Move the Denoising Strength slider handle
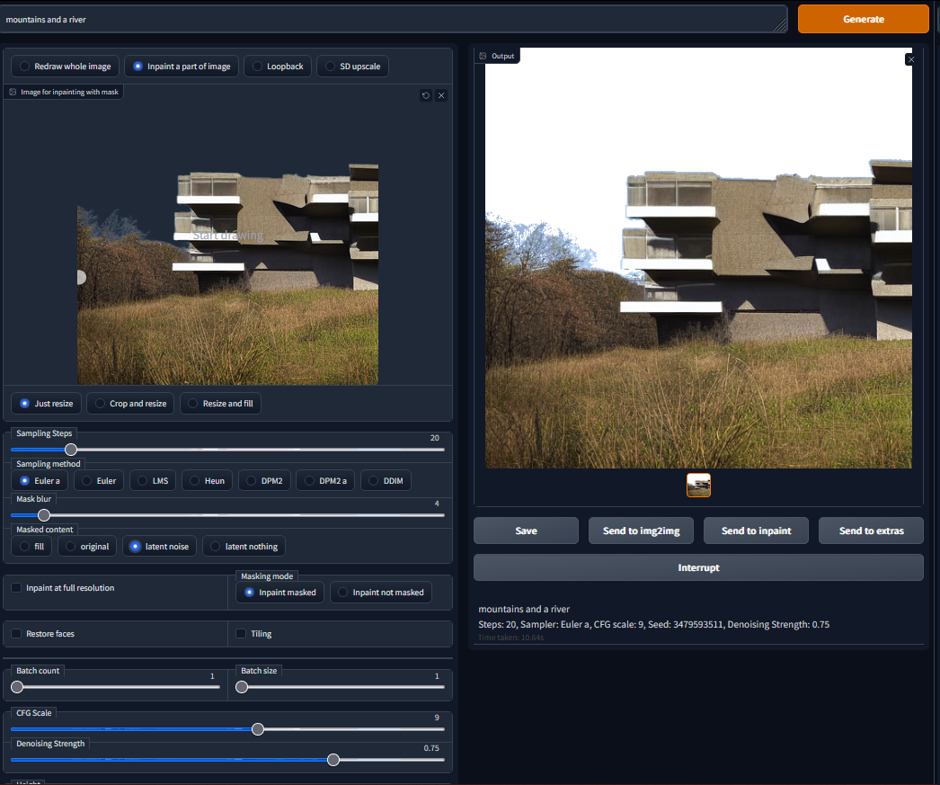 click(x=333, y=760)
